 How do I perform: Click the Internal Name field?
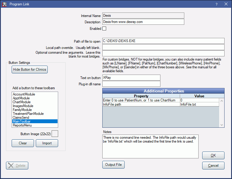[143, 16]
